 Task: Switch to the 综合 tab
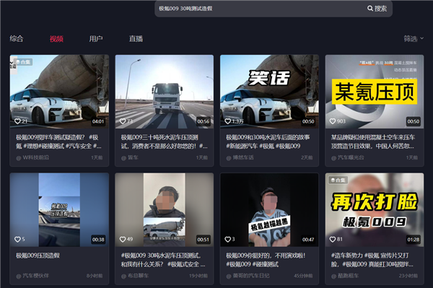coord(17,39)
